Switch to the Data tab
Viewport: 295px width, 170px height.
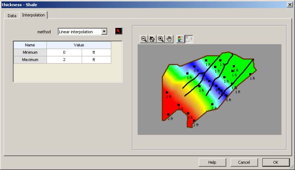[x=12, y=16]
